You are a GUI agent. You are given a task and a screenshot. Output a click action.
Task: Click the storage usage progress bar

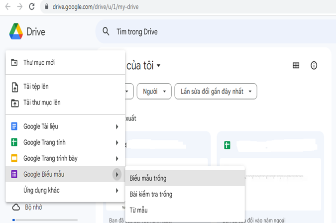45,220
